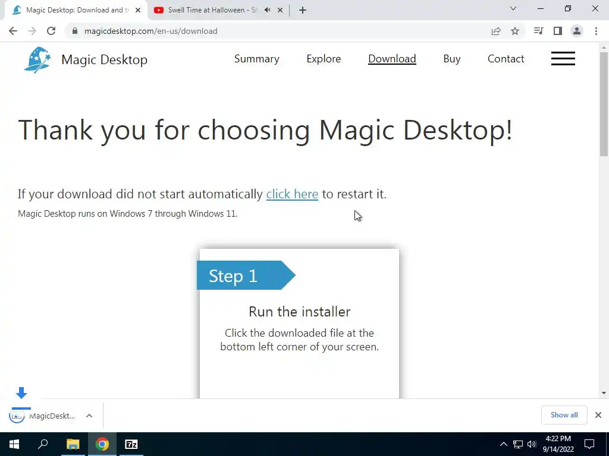Select the Download nav item

click(x=392, y=59)
